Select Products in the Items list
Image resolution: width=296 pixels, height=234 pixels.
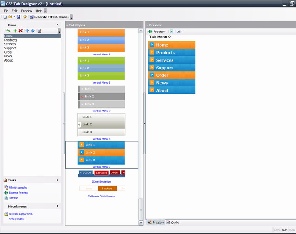coord(11,40)
